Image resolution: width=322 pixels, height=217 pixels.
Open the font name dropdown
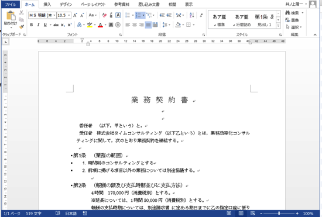coord(54,15)
